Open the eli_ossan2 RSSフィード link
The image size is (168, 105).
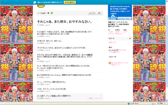tap(119, 64)
